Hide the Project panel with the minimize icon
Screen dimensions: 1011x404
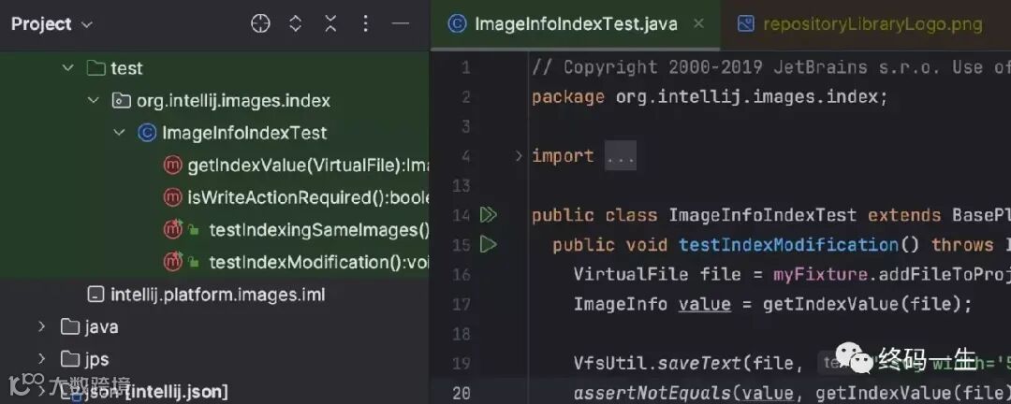click(401, 24)
